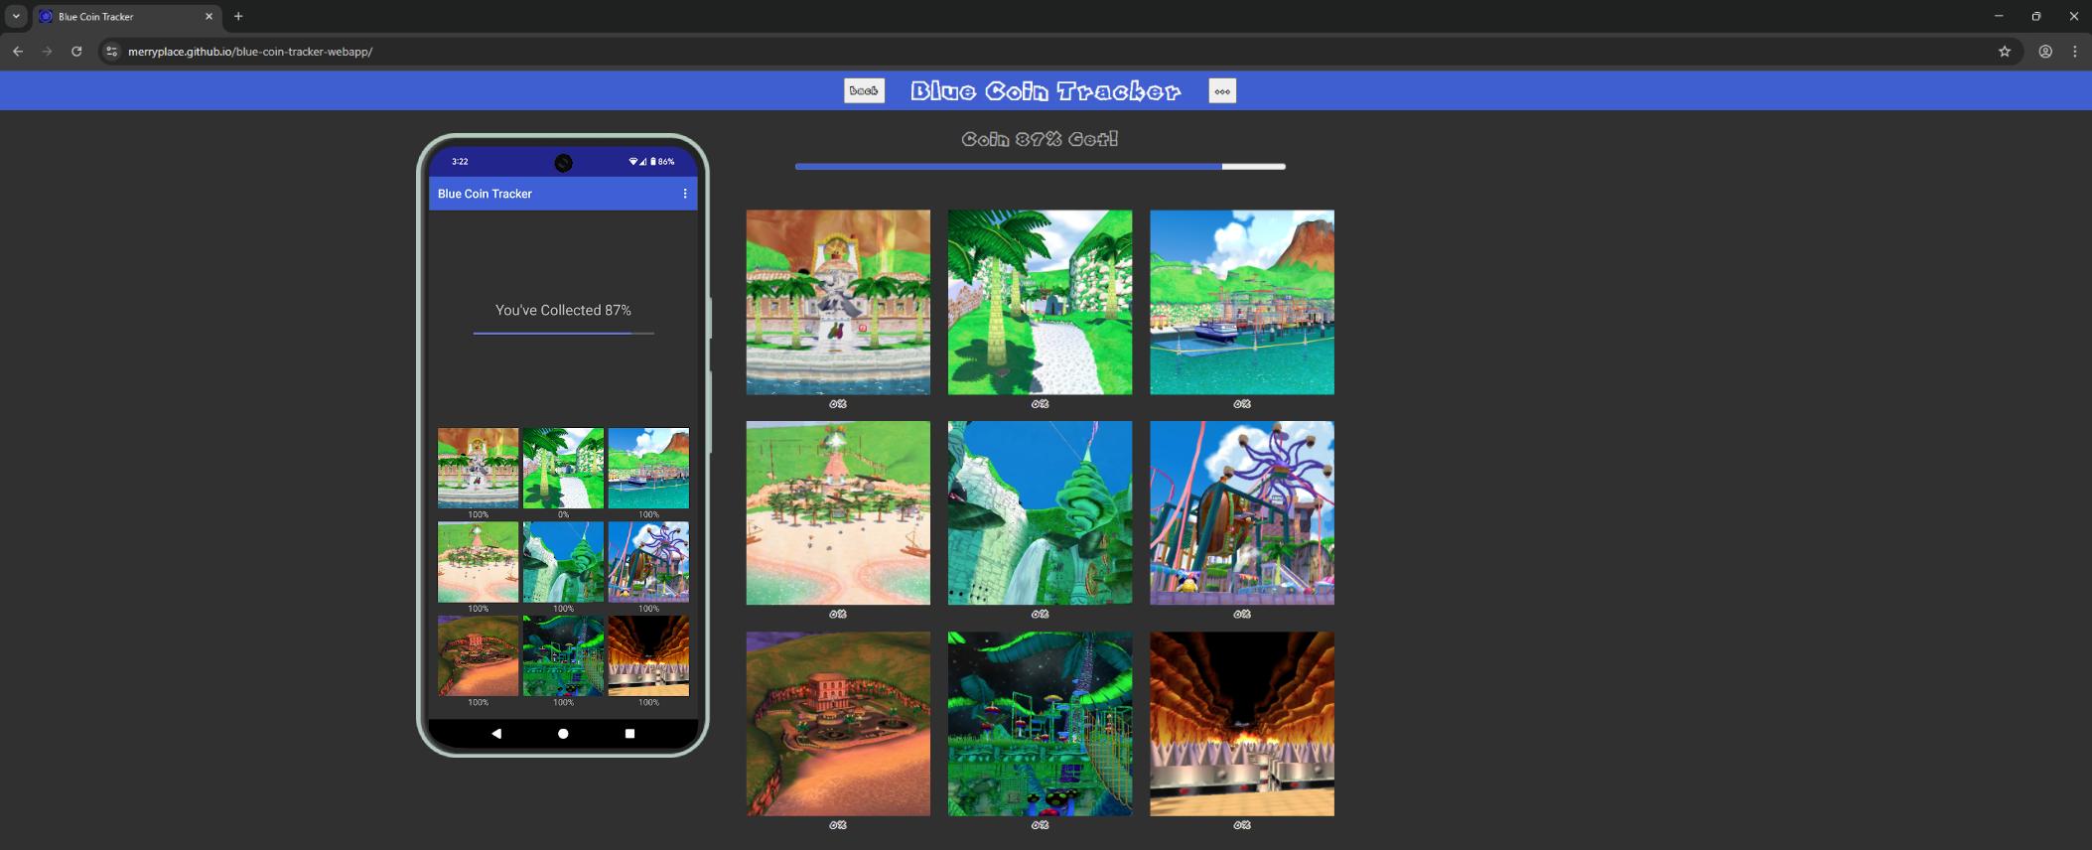Viewport: 2092px width, 850px height.
Task: Click the Coin 87% Got! heading
Action: (1040, 139)
